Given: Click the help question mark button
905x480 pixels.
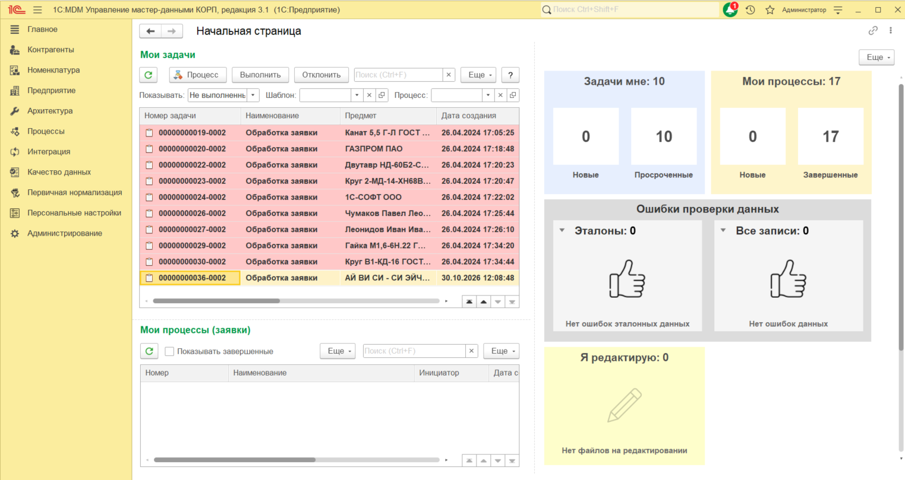Looking at the screenshot, I should (x=510, y=75).
